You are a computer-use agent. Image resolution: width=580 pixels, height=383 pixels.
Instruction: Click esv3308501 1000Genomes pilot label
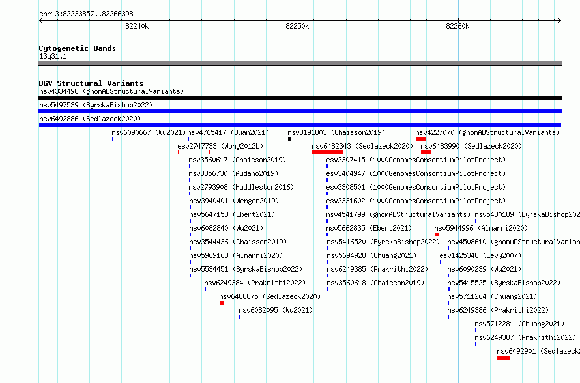click(x=416, y=187)
